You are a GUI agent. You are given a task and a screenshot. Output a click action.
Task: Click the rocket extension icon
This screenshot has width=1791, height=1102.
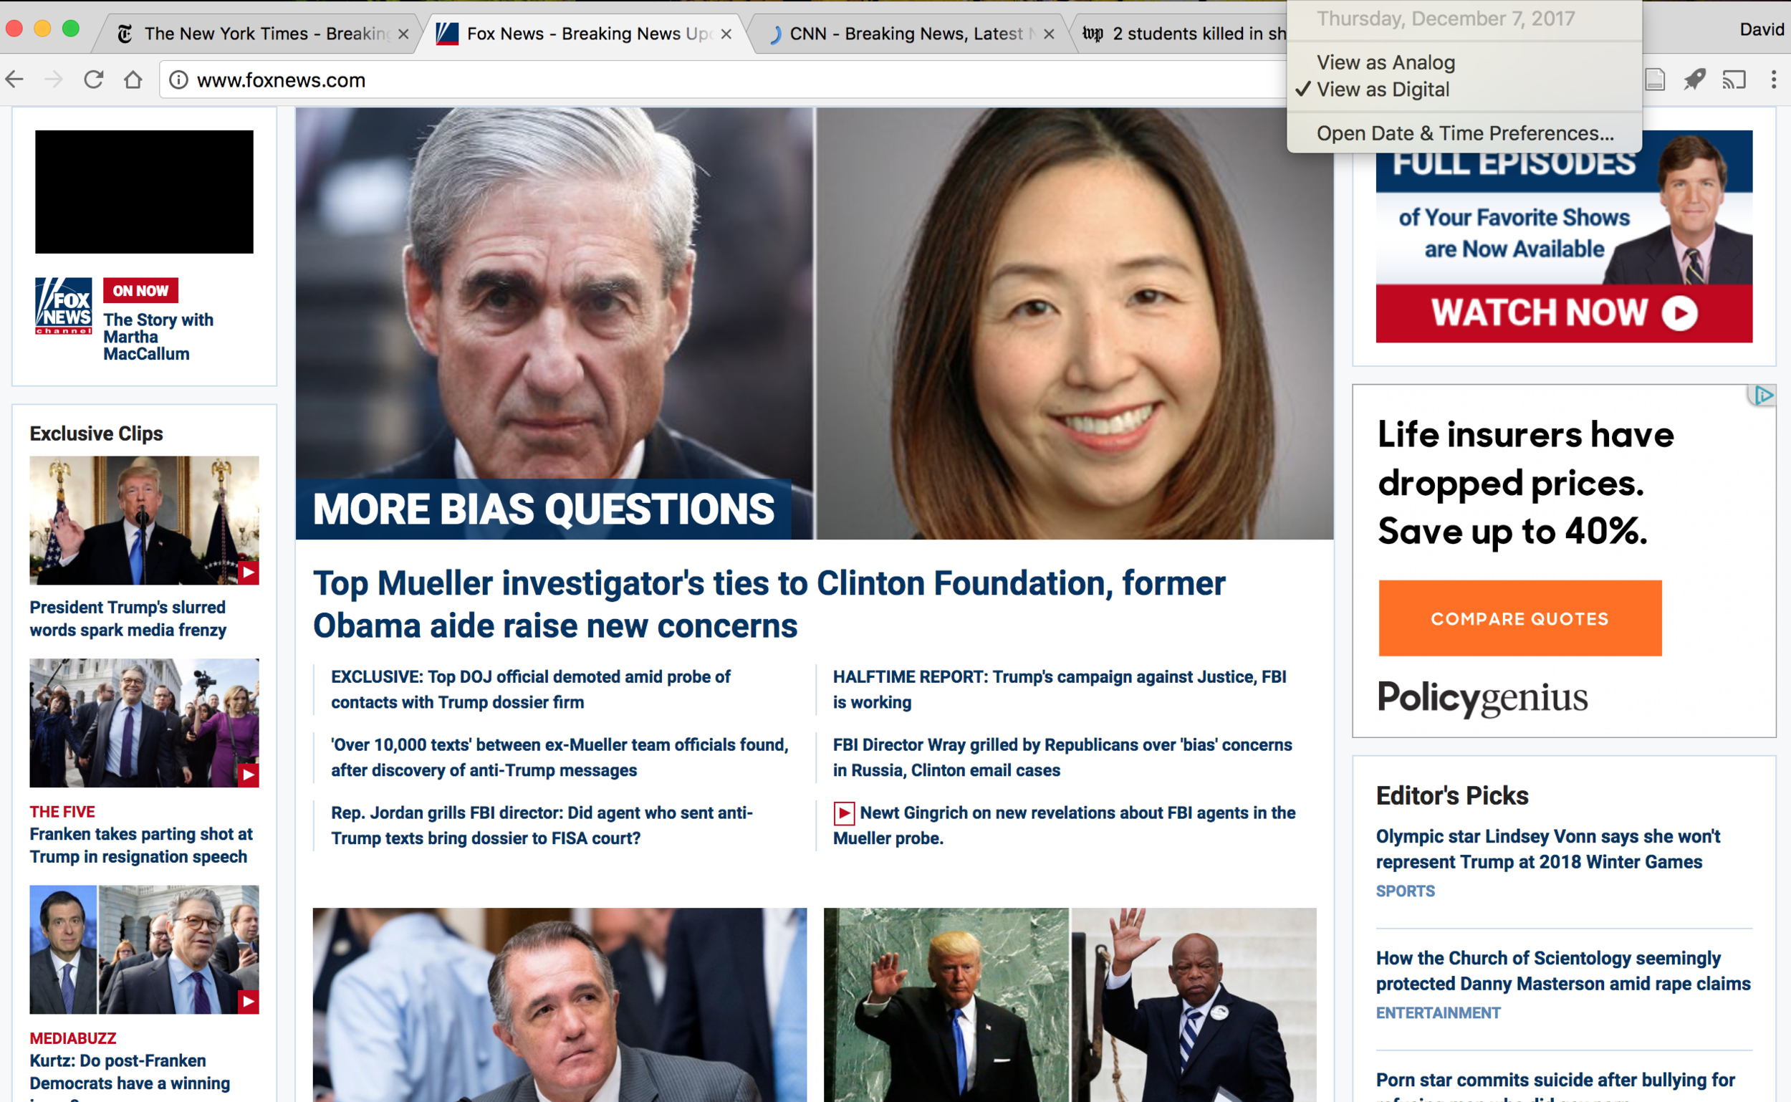(1694, 80)
